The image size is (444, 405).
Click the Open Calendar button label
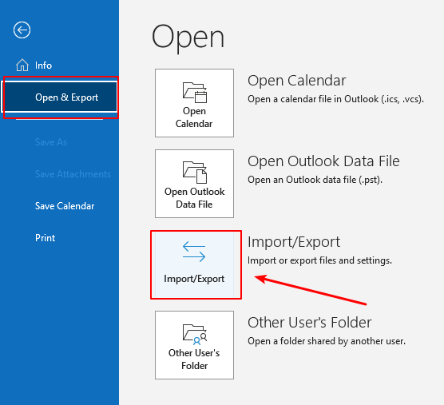click(x=194, y=117)
